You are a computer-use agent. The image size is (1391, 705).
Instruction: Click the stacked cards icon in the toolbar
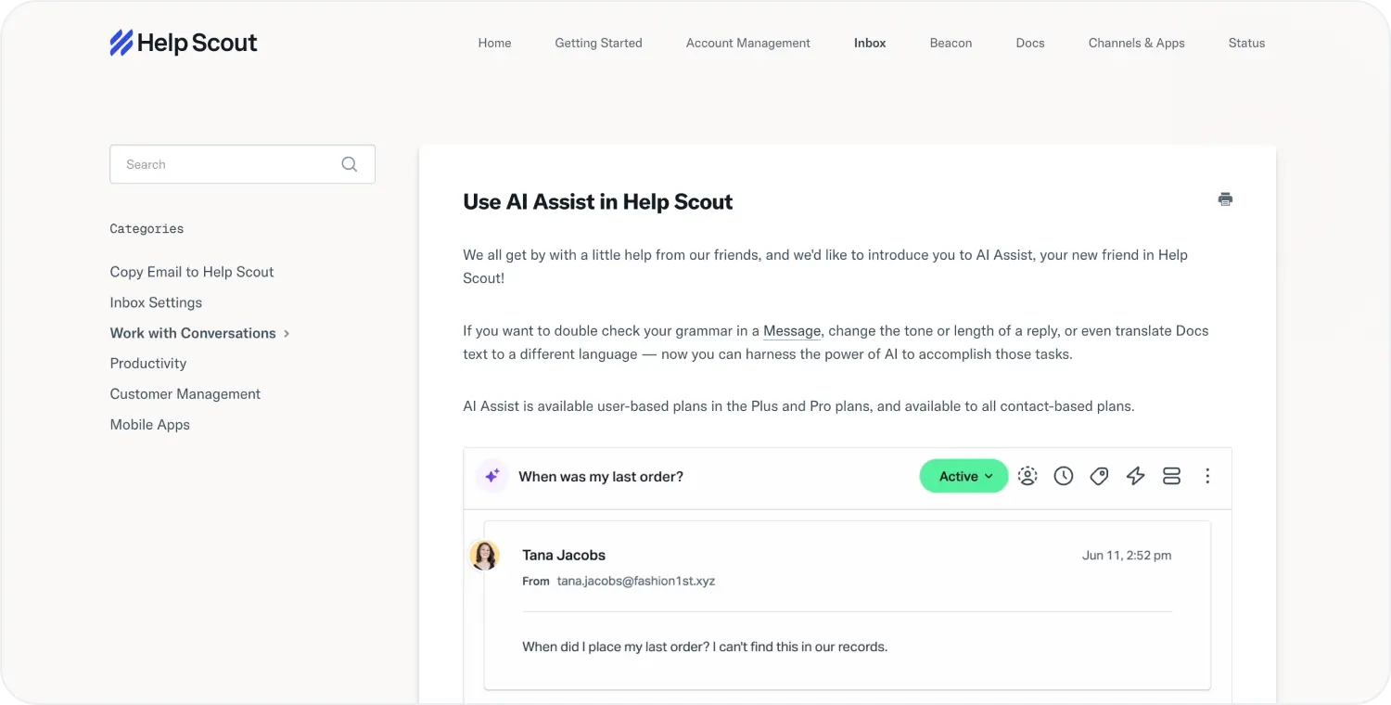tap(1171, 476)
